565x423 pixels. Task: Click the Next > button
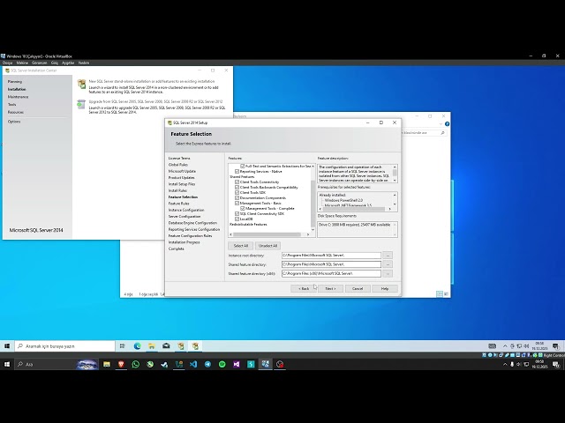(x=330, y=288)
